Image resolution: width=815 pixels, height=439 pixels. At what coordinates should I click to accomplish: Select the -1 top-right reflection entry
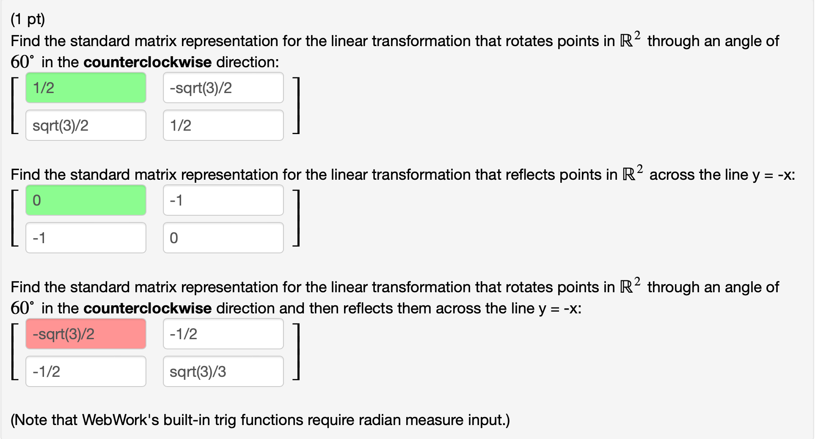223,200
